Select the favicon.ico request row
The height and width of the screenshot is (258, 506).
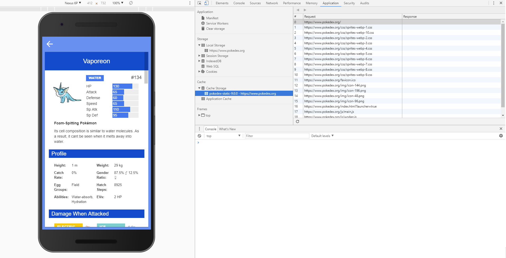[x=397, y=80]
